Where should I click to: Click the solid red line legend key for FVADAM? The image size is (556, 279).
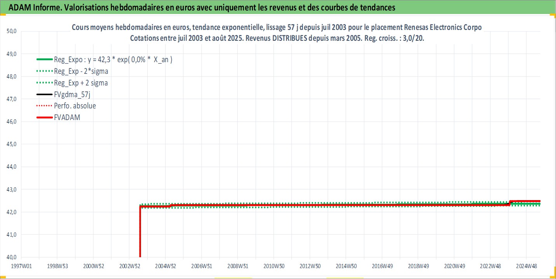[44, 117]
